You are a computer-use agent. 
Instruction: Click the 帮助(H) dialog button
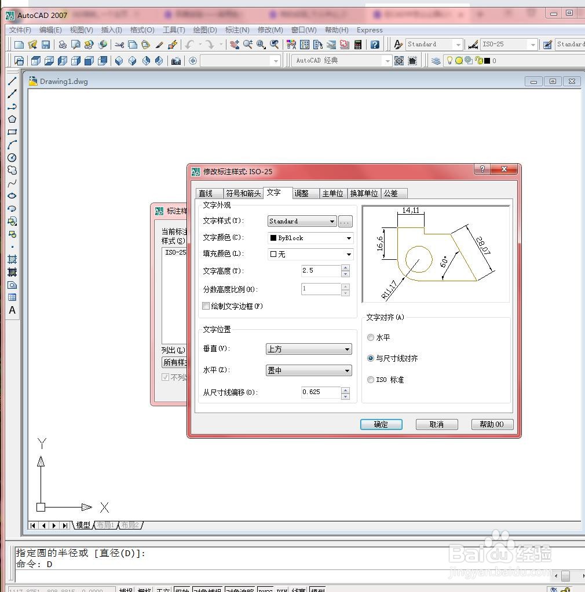point(492,424)
